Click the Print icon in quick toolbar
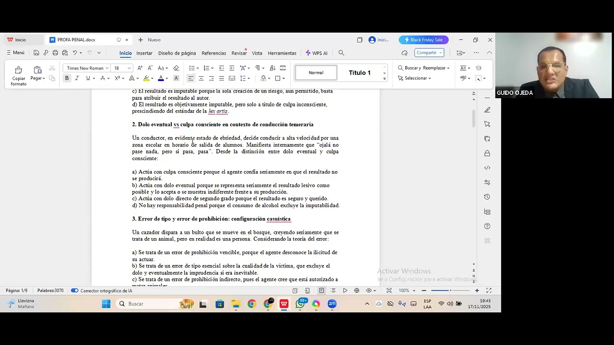614x345 pixels. 55,53
